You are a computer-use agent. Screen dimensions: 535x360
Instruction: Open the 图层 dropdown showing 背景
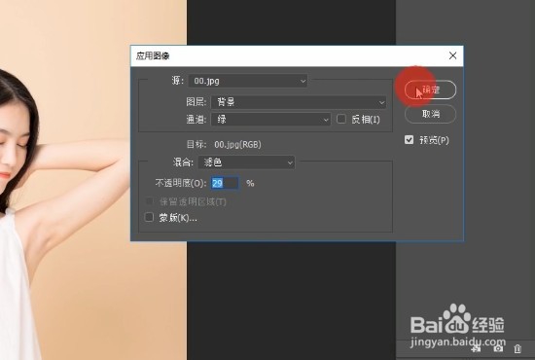(x=299, y=102)
